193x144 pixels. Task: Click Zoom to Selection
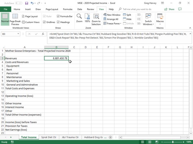(96, 19)
